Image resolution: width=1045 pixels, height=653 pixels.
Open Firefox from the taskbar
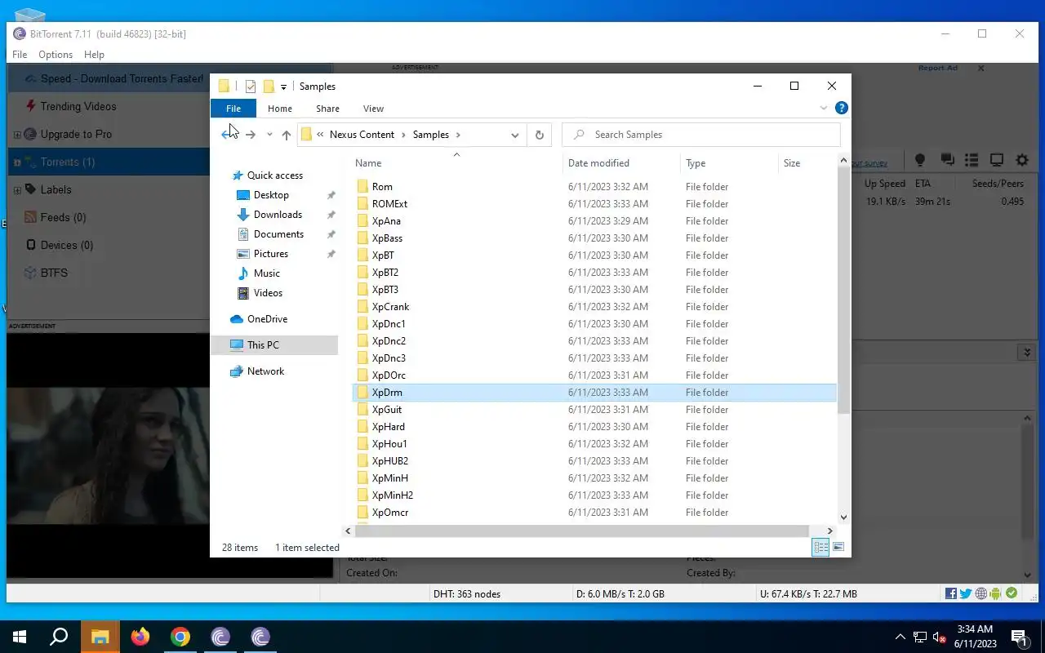140,637
